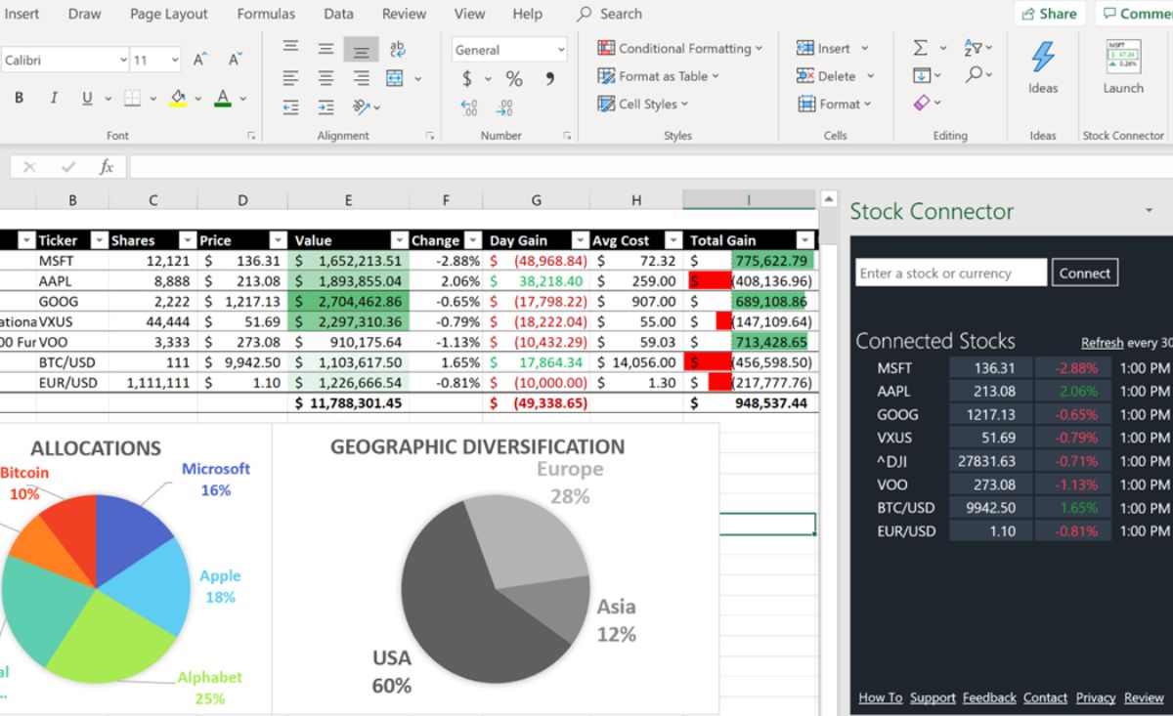Switch to the Page Layout tab

(x=169, y=14)
